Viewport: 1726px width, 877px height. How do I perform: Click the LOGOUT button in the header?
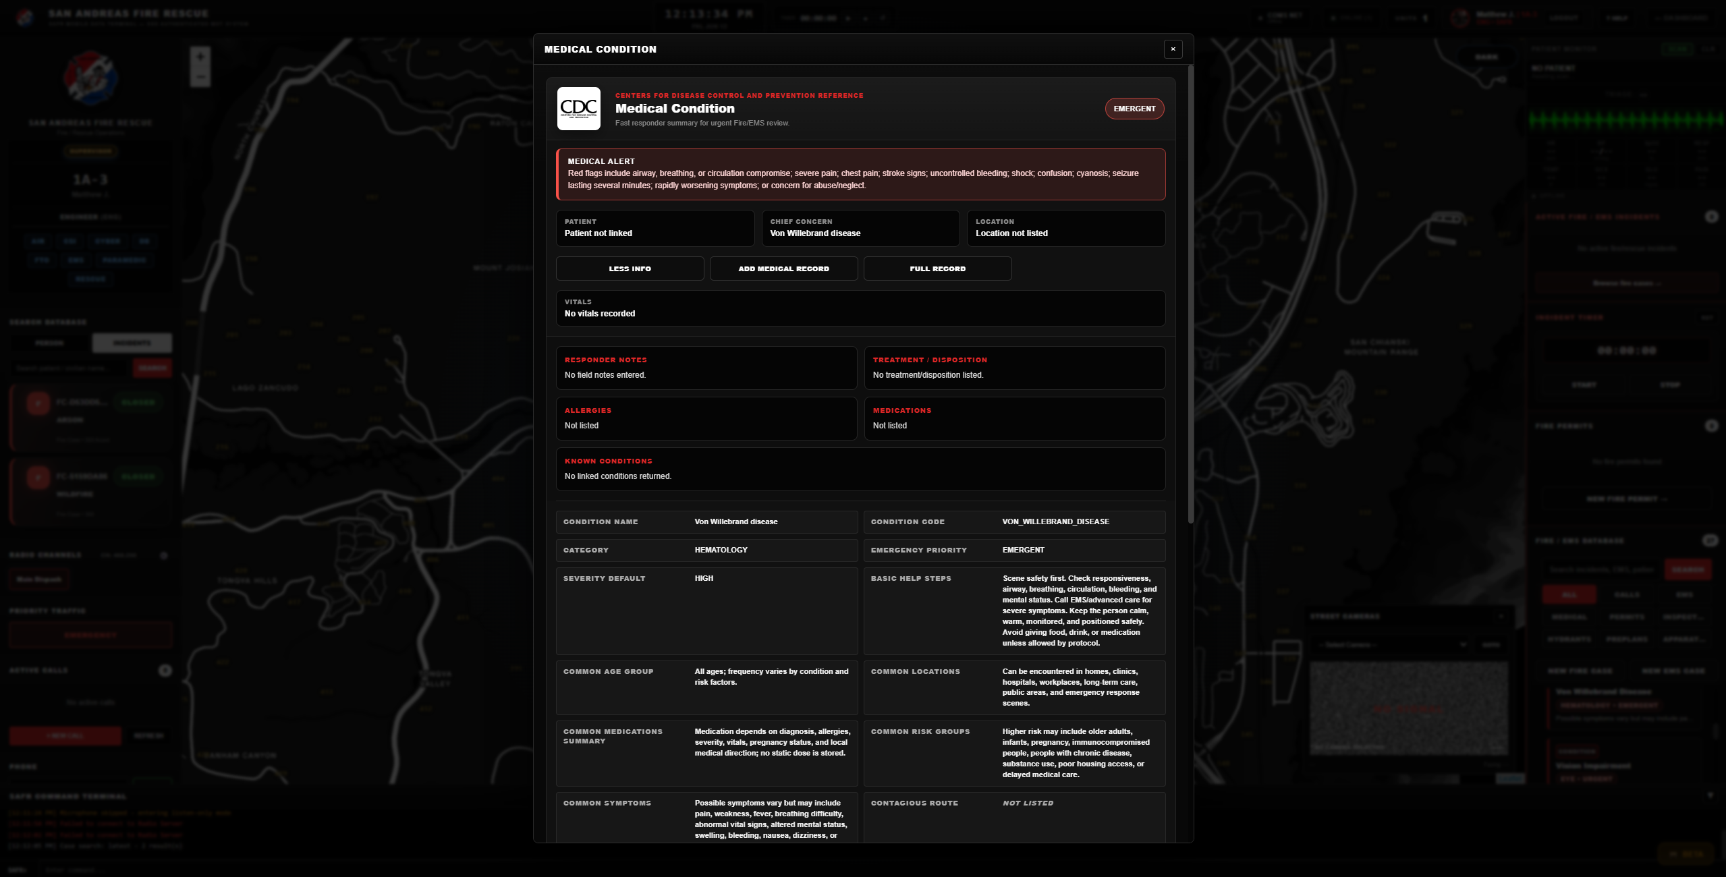(1563, 18)
